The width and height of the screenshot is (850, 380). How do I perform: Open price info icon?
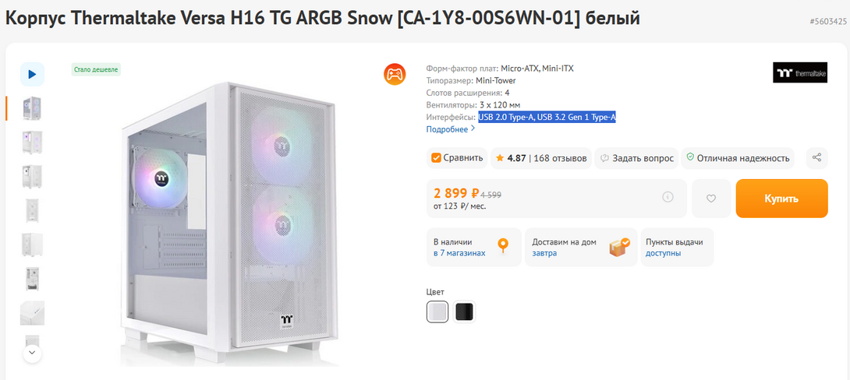click(668, 197)
